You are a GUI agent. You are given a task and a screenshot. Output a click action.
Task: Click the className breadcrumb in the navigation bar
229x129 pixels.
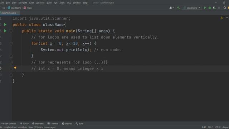14,8
